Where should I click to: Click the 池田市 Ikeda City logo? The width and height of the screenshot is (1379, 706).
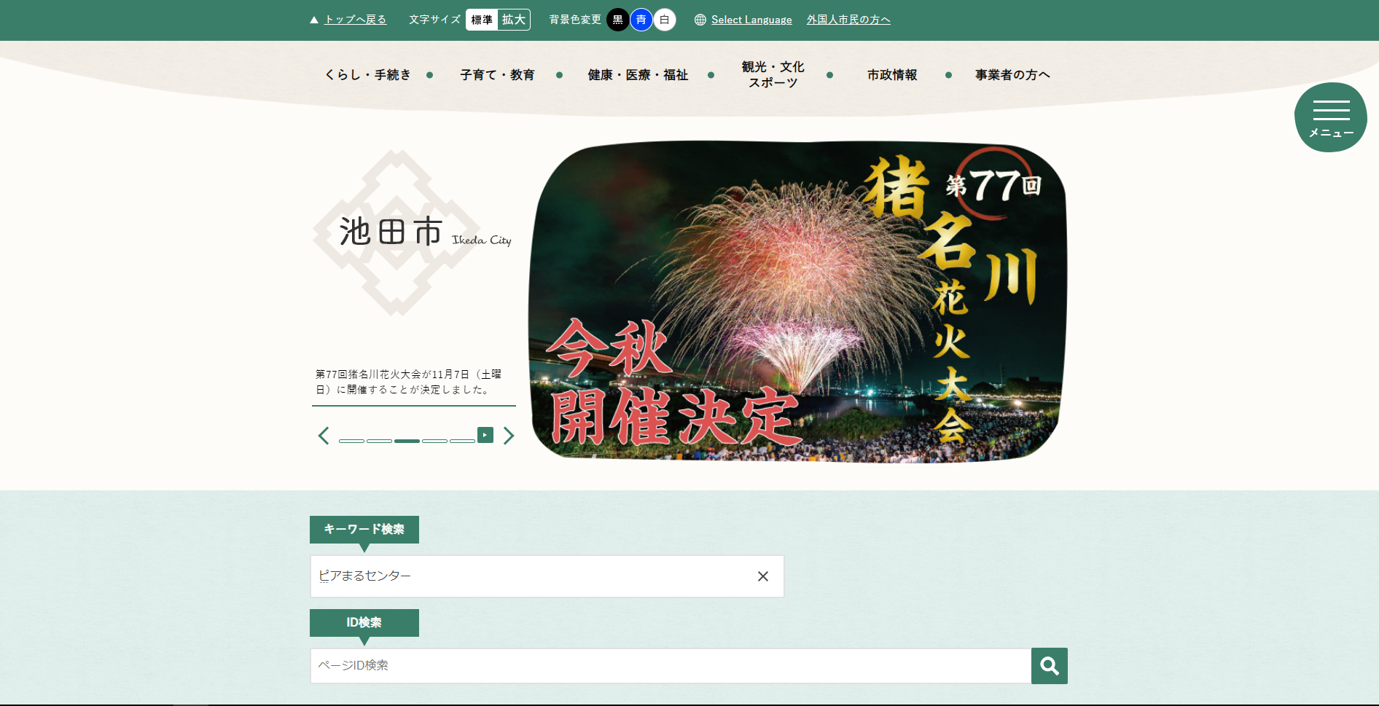coord(413,232)
